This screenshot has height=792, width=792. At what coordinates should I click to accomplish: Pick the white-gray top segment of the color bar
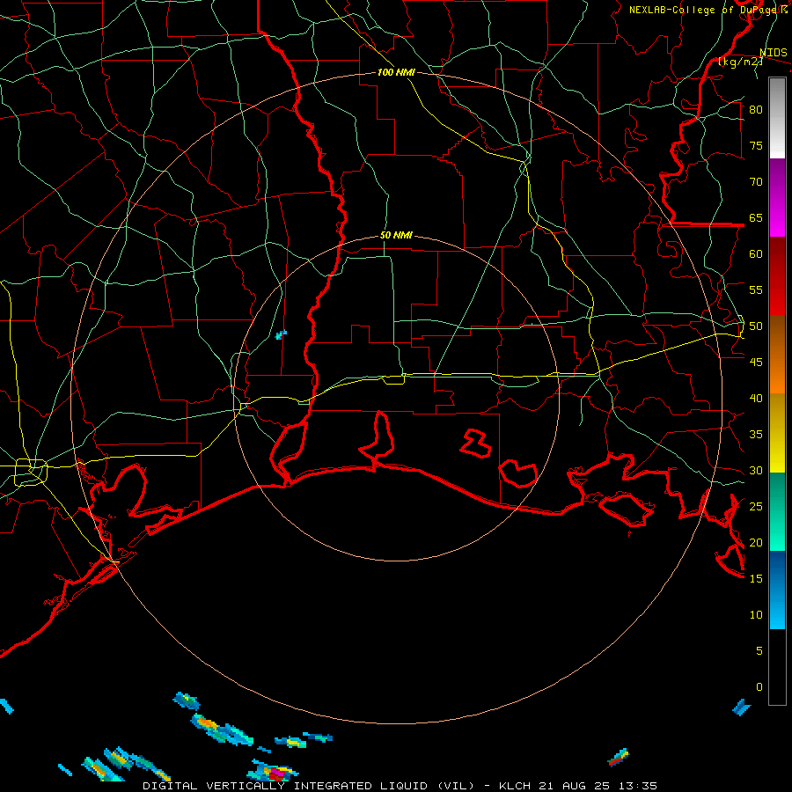(x=777, y=118)
